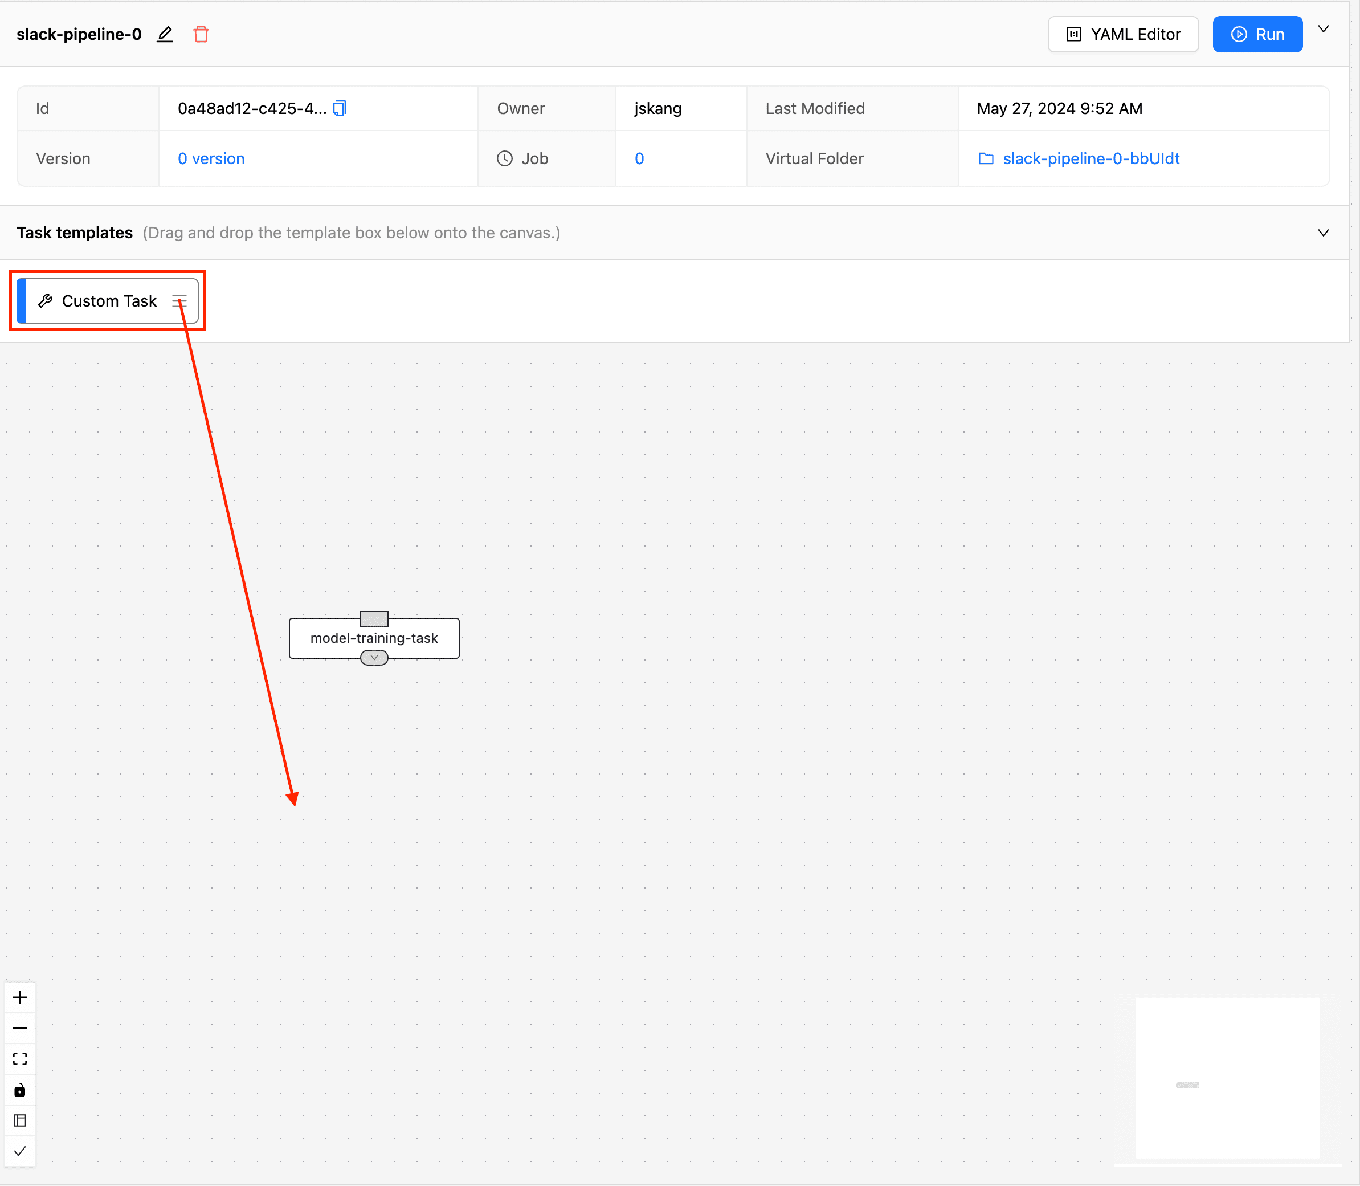Click the top connector handle of model-training-task
Image resolution: width=1360 pixels, height=1186 pixels.
(x=374, y=618)
